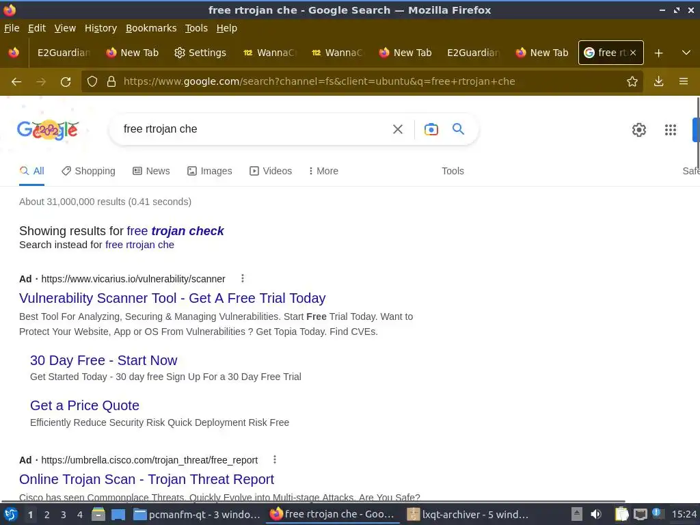Screen dimensions: 700x525
Task: Search instead for 'free rtrojan che'
Action: point(139,245)
